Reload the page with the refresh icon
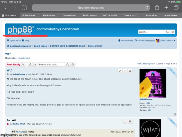The height and width of the screenshot is (137, 182). [x=147, y=8]
